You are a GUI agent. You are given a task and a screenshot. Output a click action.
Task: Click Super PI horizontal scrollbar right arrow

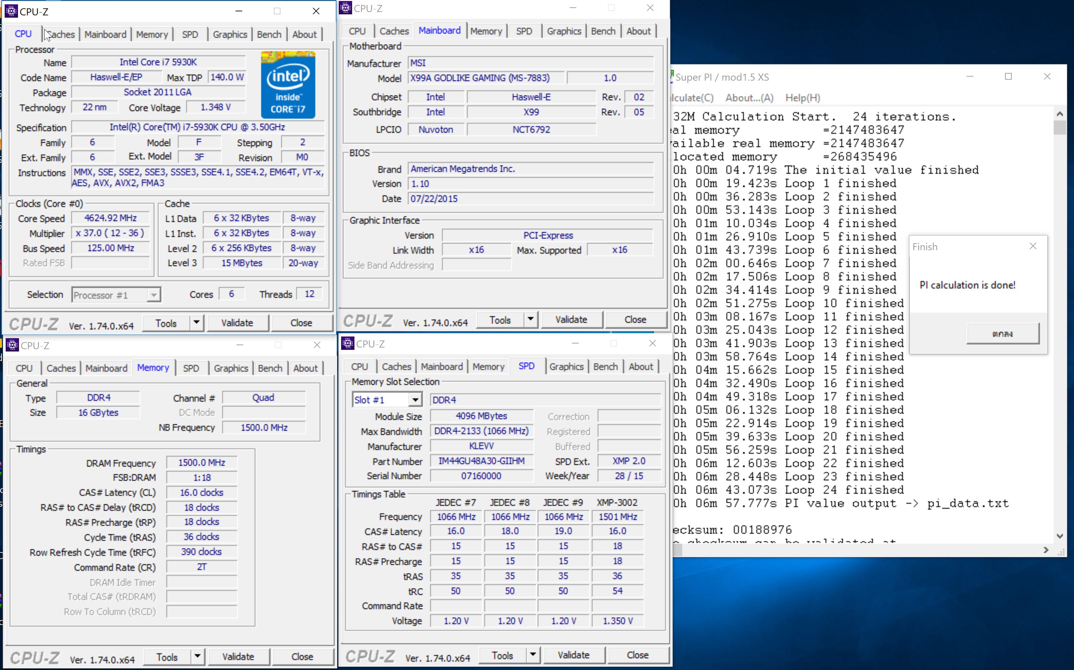coord(1047,550)
